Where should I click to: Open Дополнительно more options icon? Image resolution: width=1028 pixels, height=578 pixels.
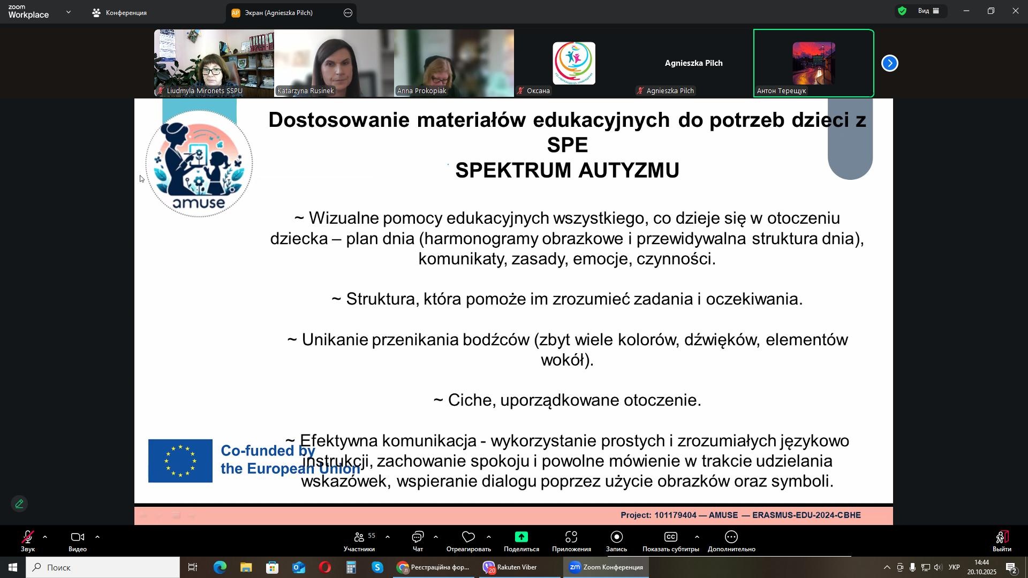tap(731, 538)
